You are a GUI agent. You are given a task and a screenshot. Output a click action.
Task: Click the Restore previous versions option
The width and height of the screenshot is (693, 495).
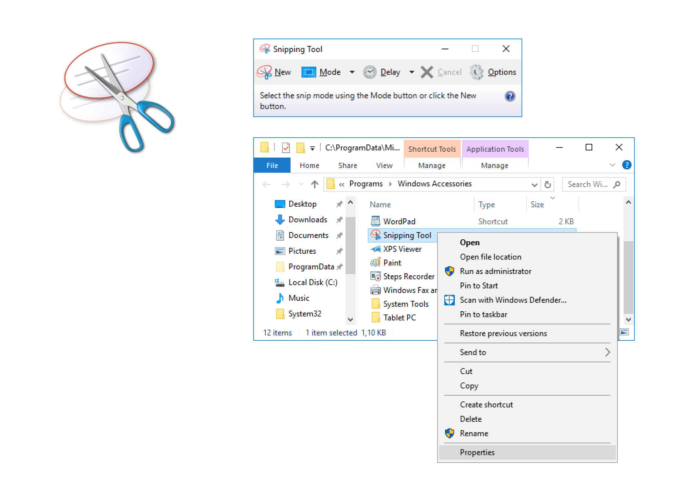pyautogui.click(x=503, y=333)
